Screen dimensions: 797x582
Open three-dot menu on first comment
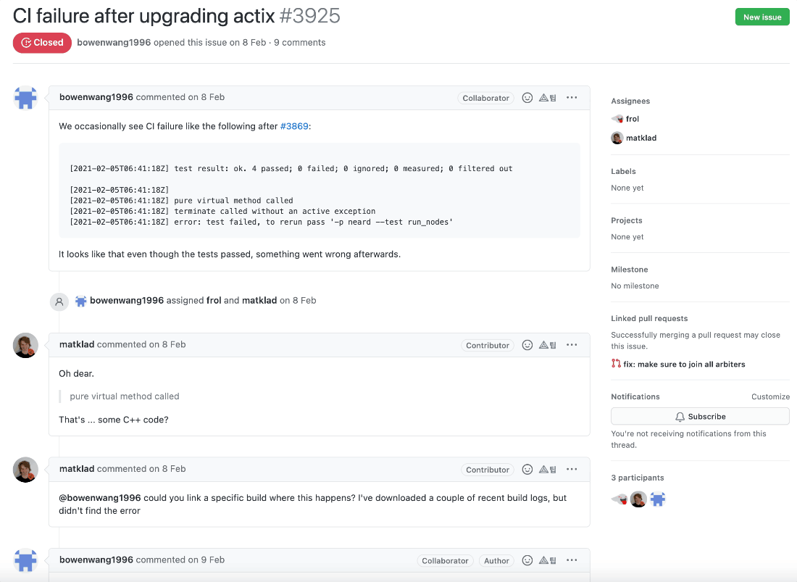click(x=572, y=98)
